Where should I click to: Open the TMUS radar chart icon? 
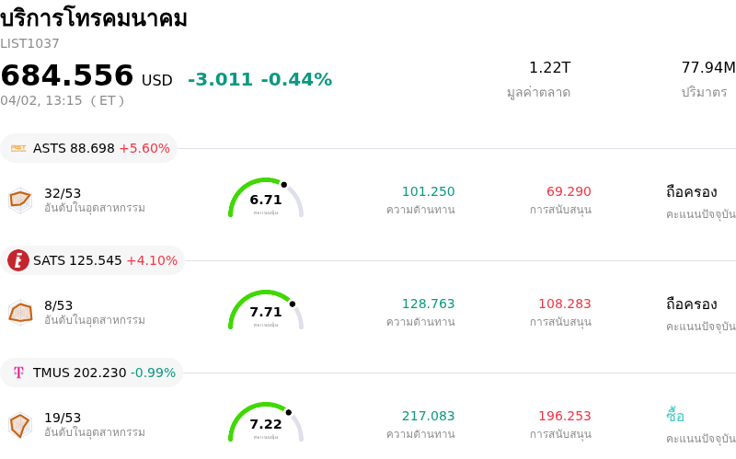click(20, 424)
